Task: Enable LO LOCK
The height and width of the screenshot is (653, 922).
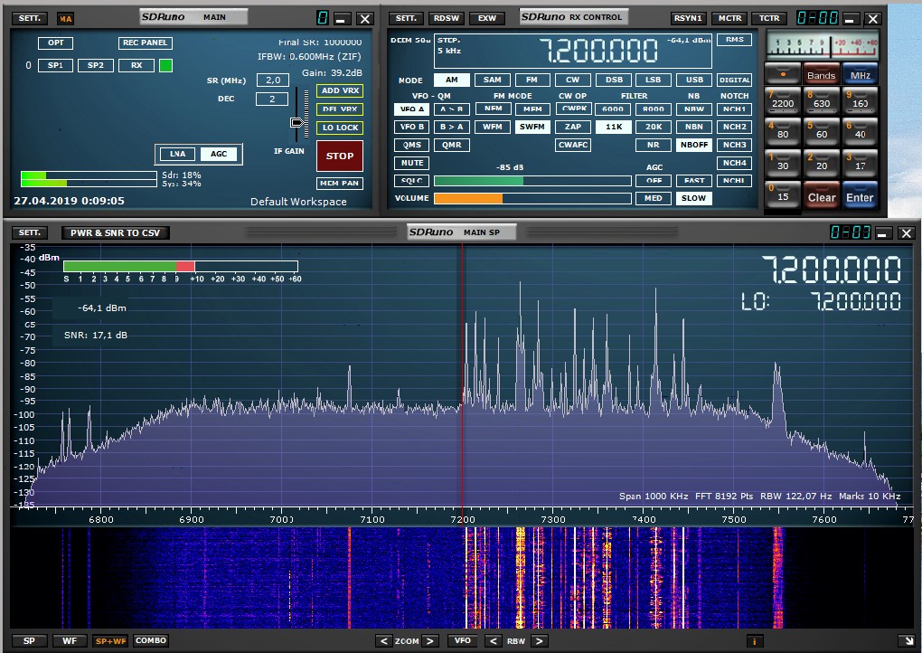Action: (x=340, y=128)
